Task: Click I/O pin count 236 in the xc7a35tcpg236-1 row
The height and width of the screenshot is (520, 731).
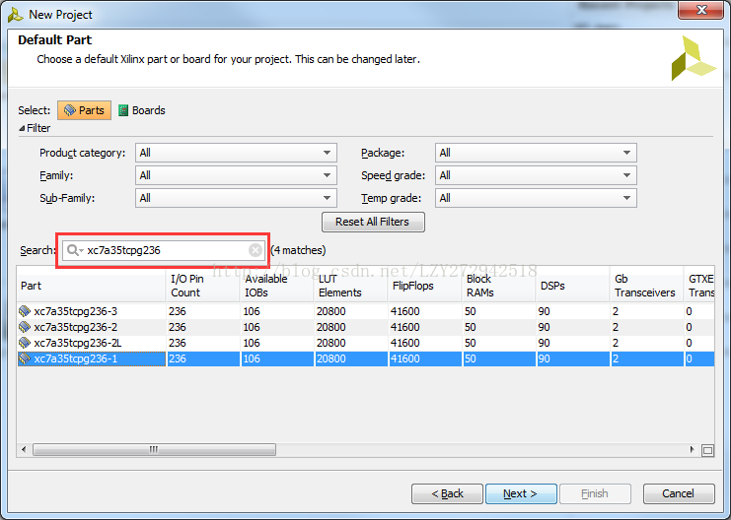Action: (x=178, y=358)
